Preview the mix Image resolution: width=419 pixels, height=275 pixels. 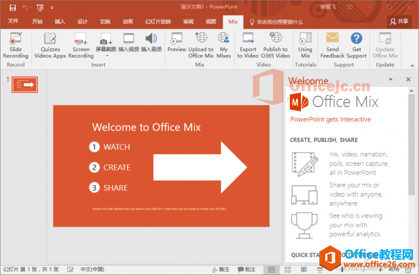point(177,42)
